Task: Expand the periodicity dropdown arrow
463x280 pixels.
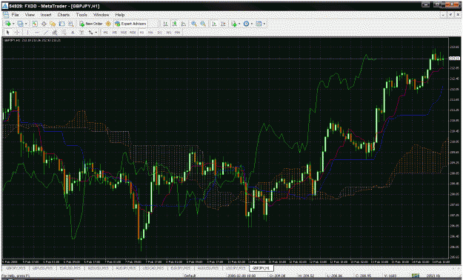Action: [x=252, y=24]
